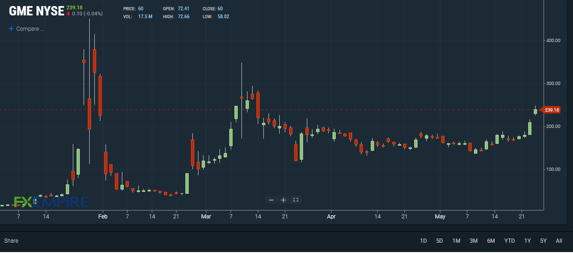Click the LOW 58.02 value

click(x=223, y=17)
